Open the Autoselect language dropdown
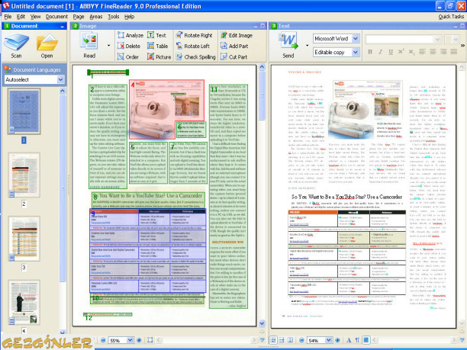Image resolution: width=467 pixels, height=350 pixels. 60,79
